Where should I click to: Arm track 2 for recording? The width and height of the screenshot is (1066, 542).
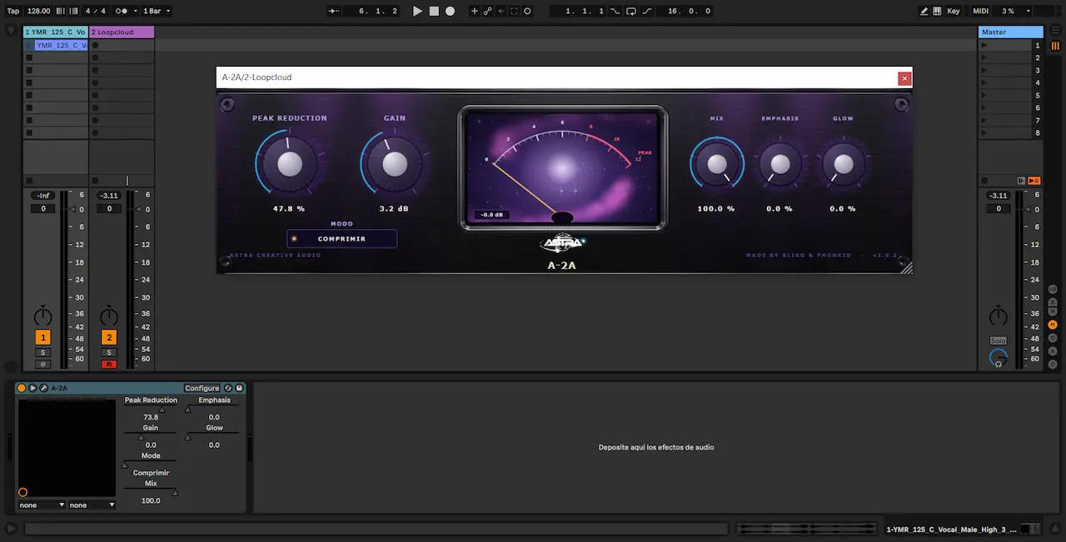tap(109, 365)
